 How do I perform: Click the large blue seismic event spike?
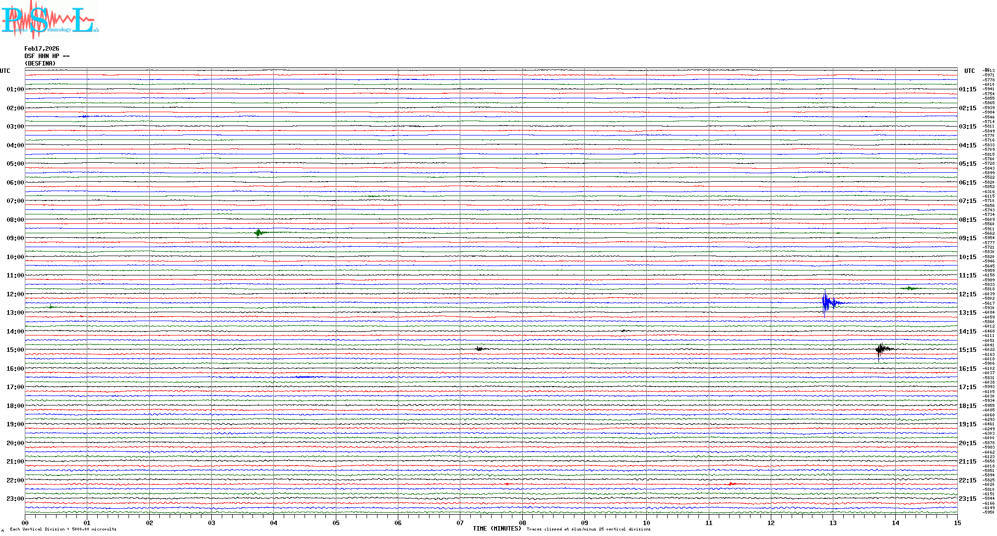pyautogui.click(x=826, y=302)
